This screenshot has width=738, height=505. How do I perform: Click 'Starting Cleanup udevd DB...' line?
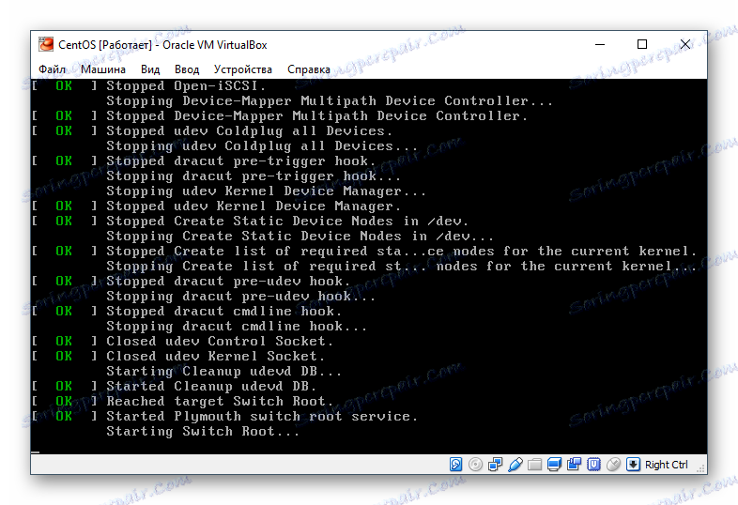223,371
